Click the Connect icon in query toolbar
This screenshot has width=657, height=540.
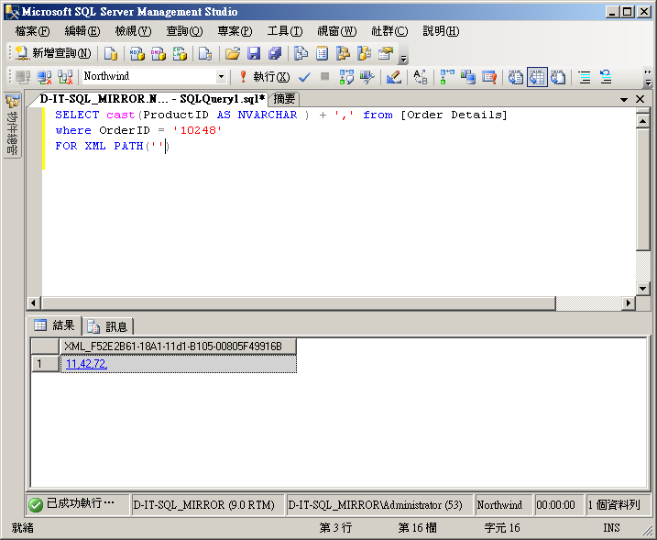point(23,77)
